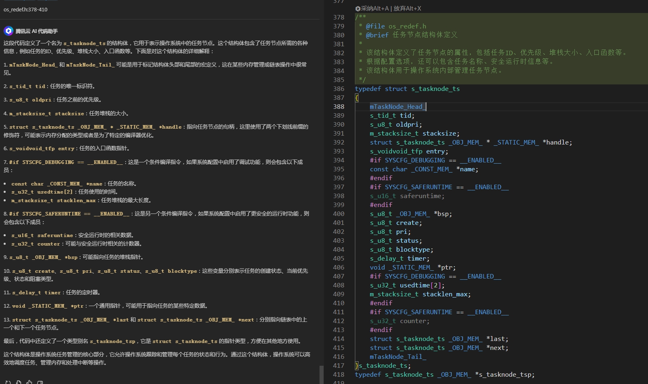This screenshot has width=648, height=384.
Task: Click 'void _STATIC_MEM_ *ptr;' line
Action: pos(413,268)
